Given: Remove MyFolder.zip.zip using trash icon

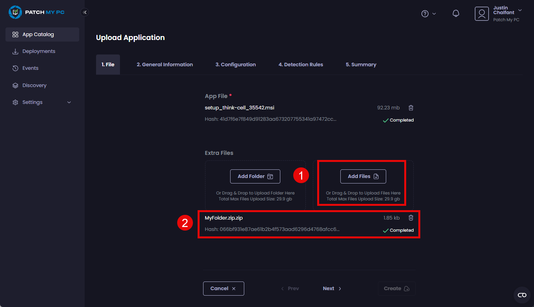Looking at the screenshot, I should coord(411,218).
